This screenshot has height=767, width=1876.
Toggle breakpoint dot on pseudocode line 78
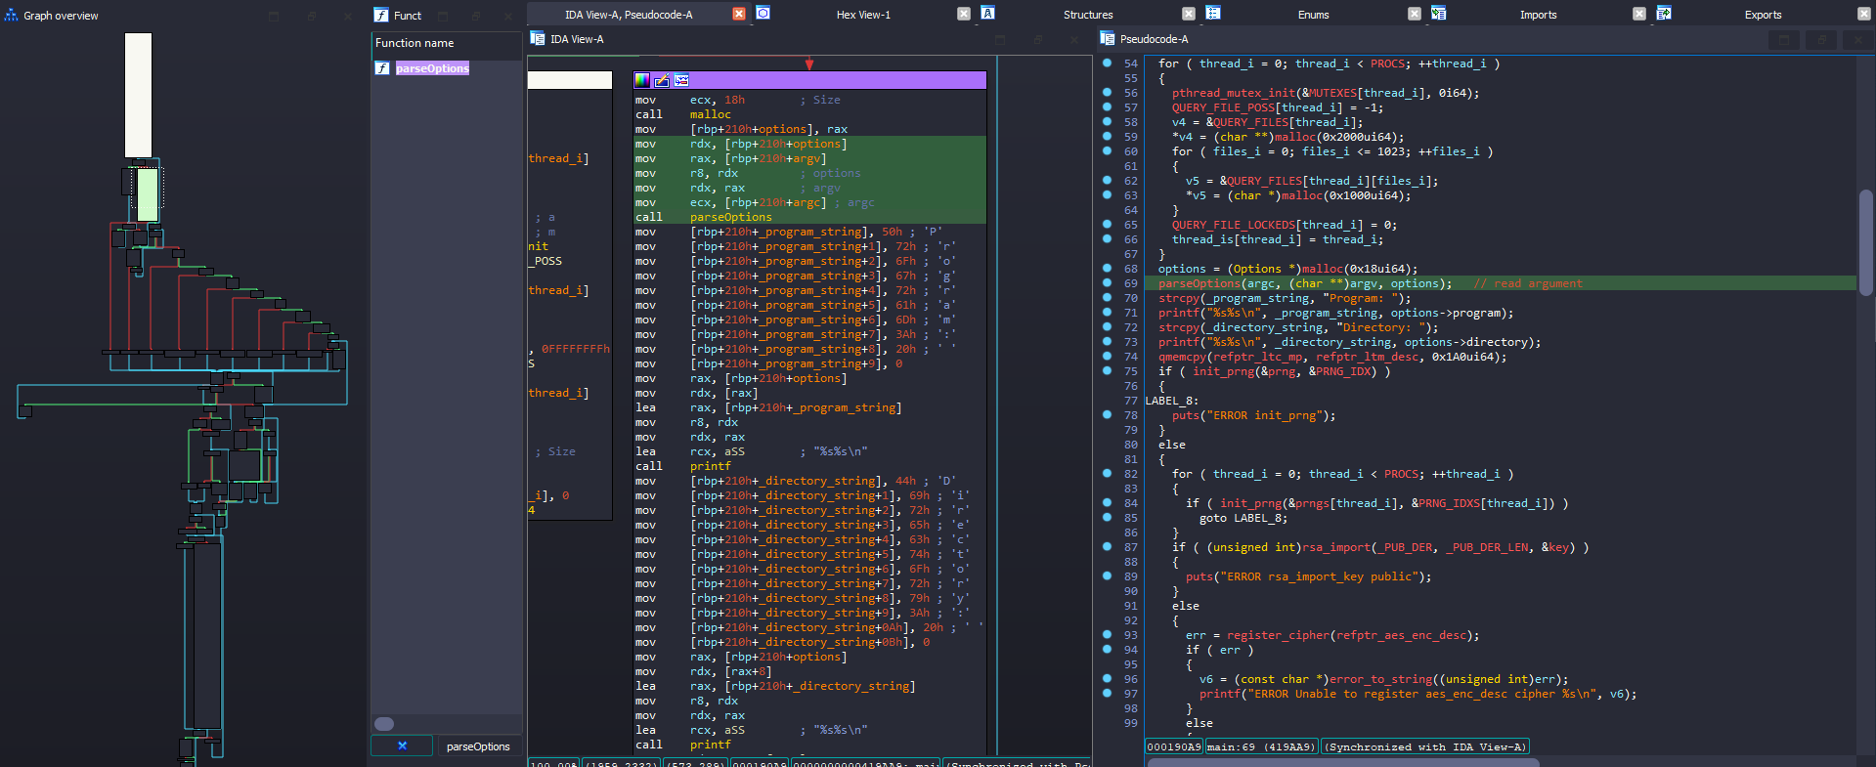tap(1107, 415)
